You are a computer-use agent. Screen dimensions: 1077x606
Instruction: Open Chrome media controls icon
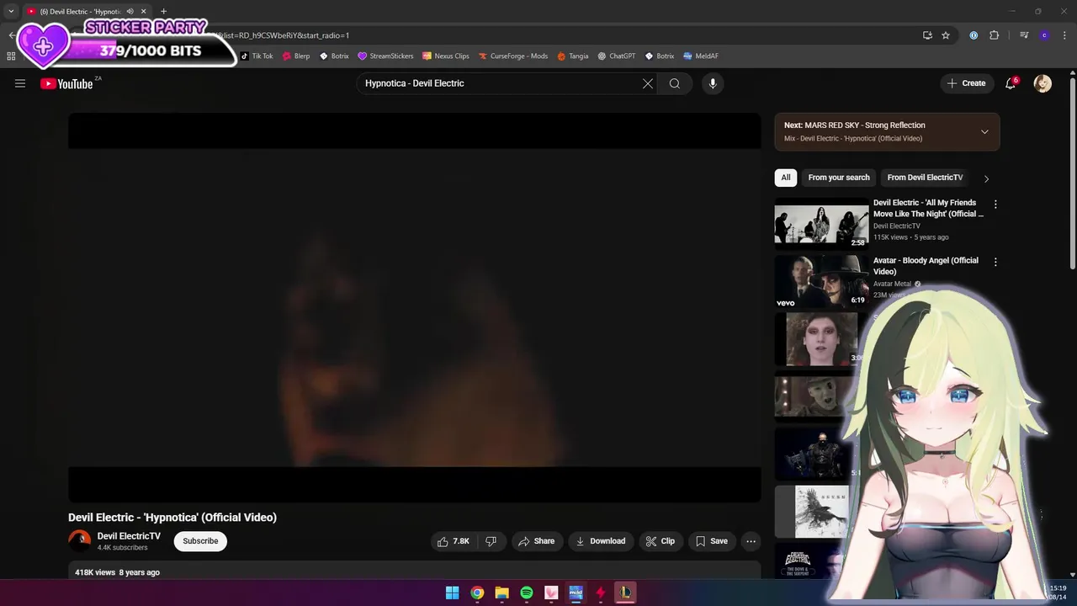point(1024,35)
